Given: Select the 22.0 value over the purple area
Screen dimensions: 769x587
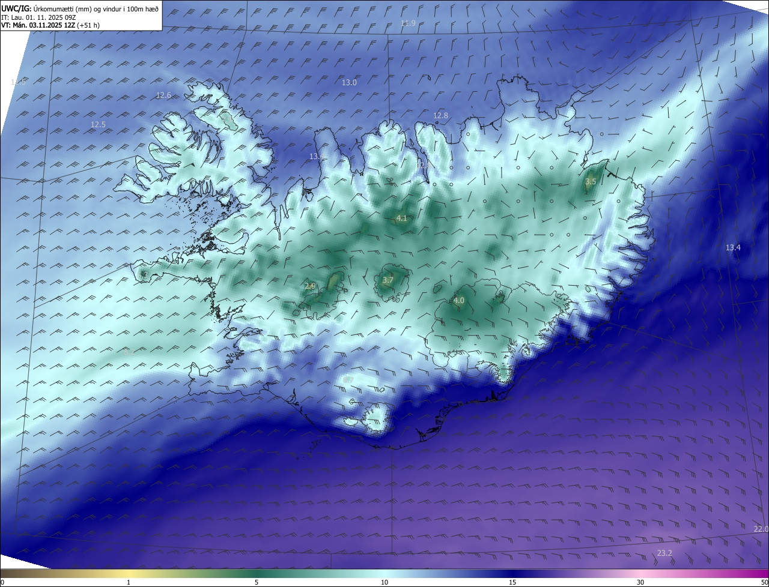Looking at the screenshot, I should [x=761, y=528].
